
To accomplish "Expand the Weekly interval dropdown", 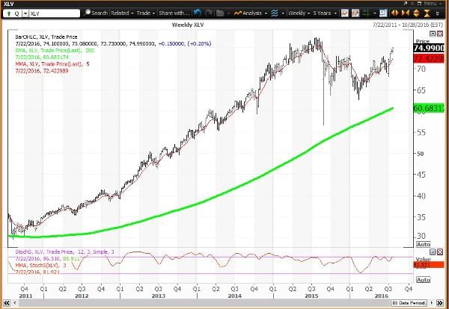I will coord(299,13).
